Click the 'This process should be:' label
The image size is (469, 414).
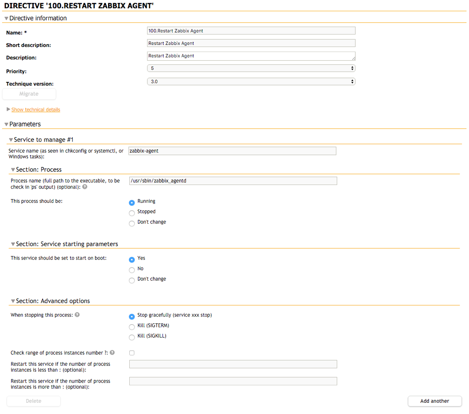[x=37, y=201]
